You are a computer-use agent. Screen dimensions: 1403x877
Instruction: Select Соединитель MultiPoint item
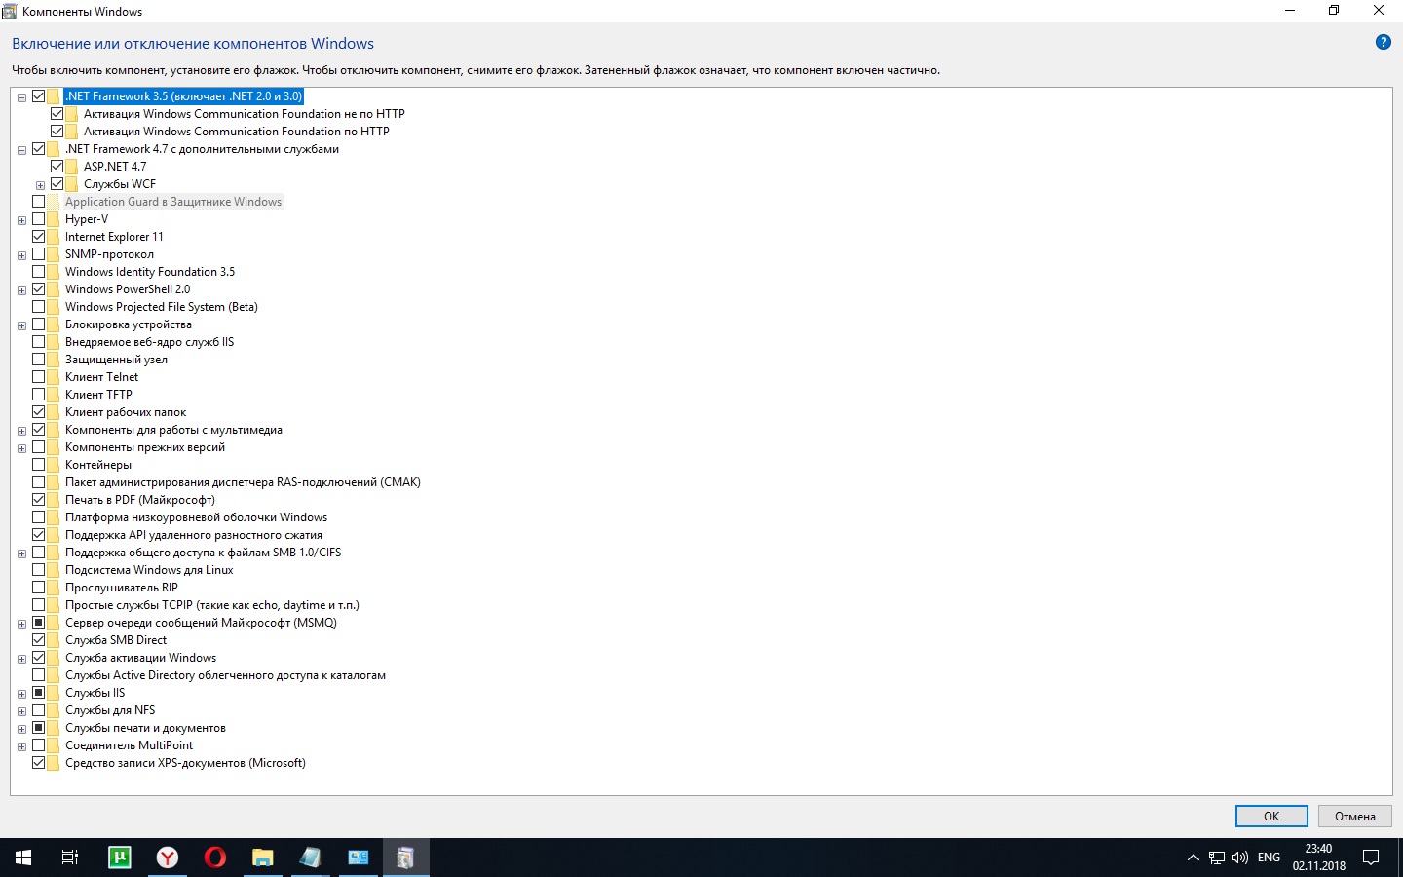pos(130,745)
